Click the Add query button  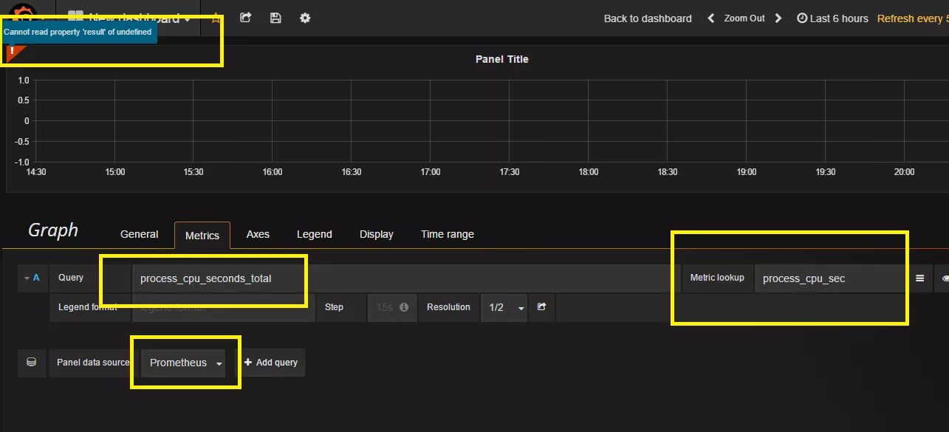pos(272,363)
